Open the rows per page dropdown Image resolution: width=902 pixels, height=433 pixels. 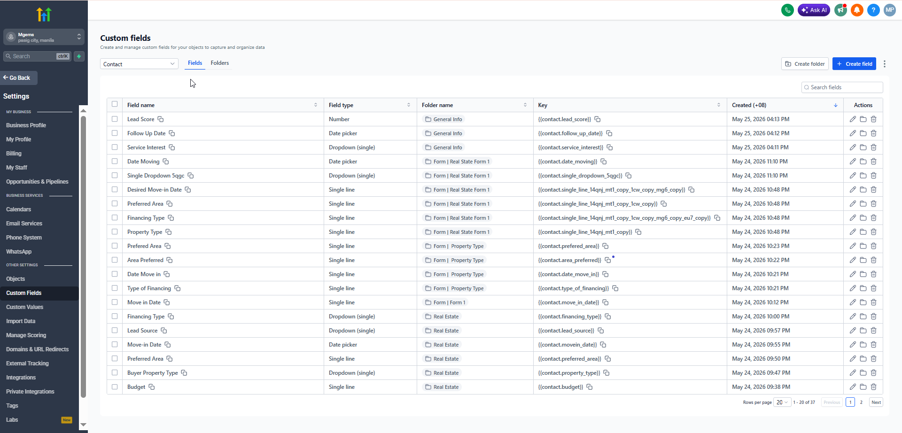[x=782, y=402]
